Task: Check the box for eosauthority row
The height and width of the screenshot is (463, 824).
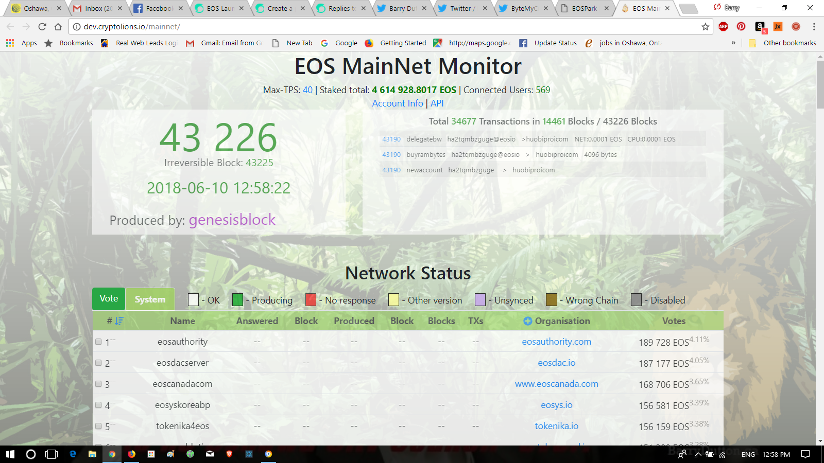Action: pos(98,342)
